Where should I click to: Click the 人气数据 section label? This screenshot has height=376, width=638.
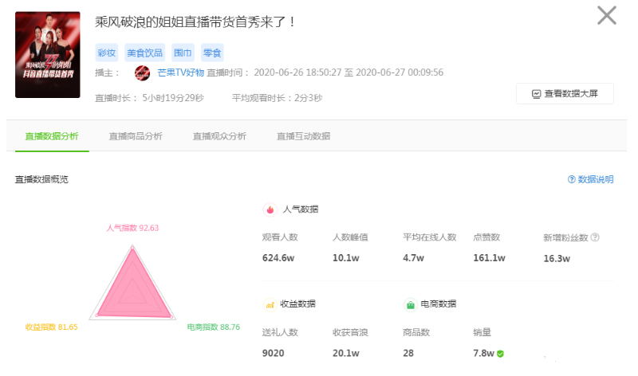click(x=301, y=210)
